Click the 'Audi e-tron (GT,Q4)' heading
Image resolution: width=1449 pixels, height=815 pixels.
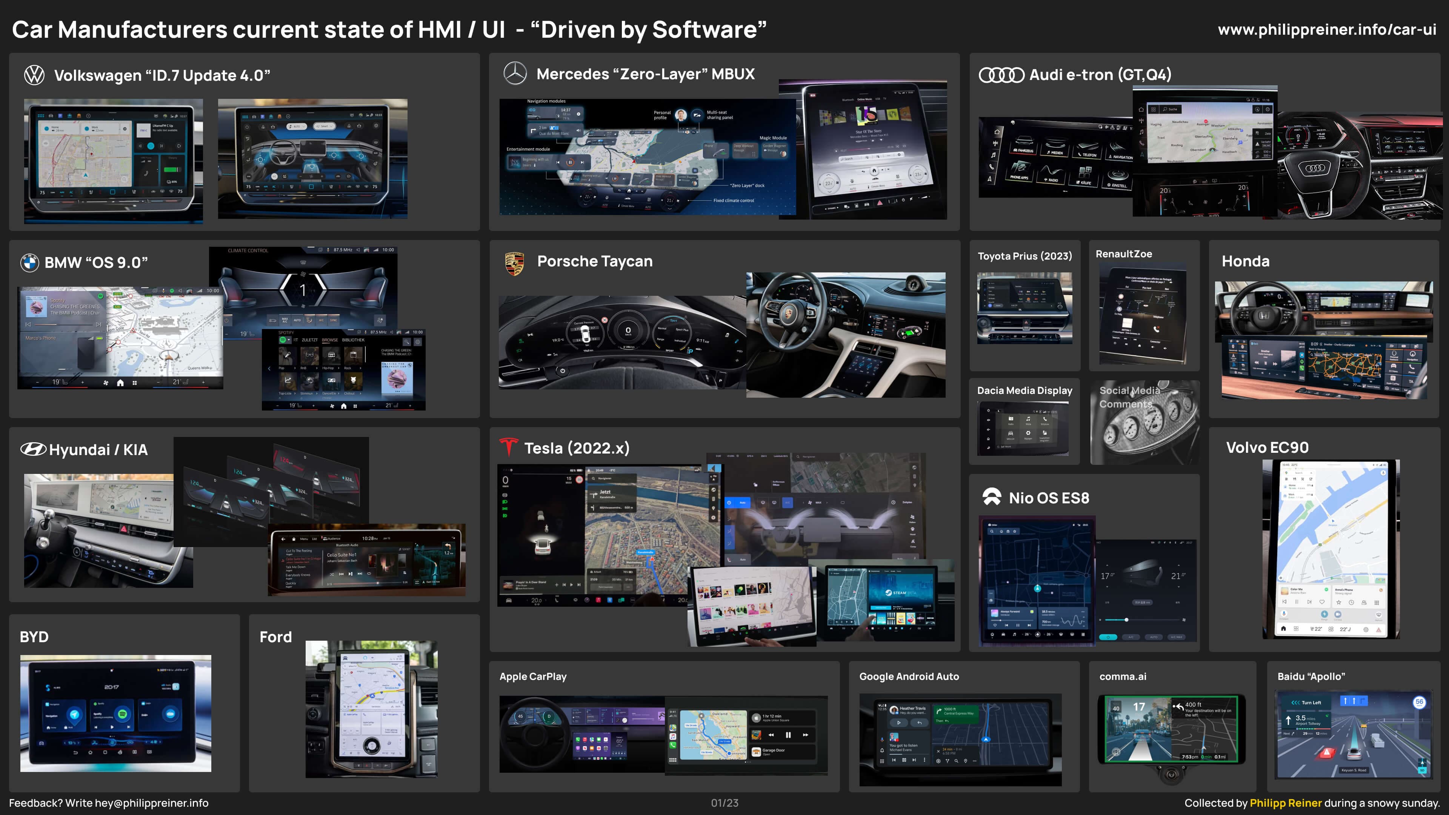pyautogui.click(x=1100, y=74)
